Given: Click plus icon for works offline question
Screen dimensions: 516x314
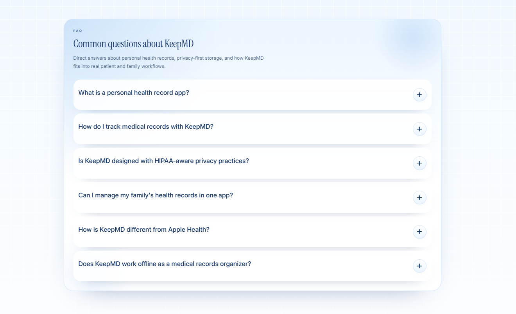Looking at the screenshot, I should [x=419, y=266].
